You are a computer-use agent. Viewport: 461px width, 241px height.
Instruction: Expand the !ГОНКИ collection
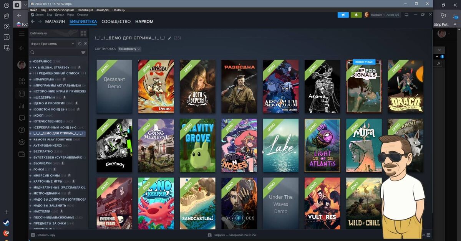click(30, 169)
